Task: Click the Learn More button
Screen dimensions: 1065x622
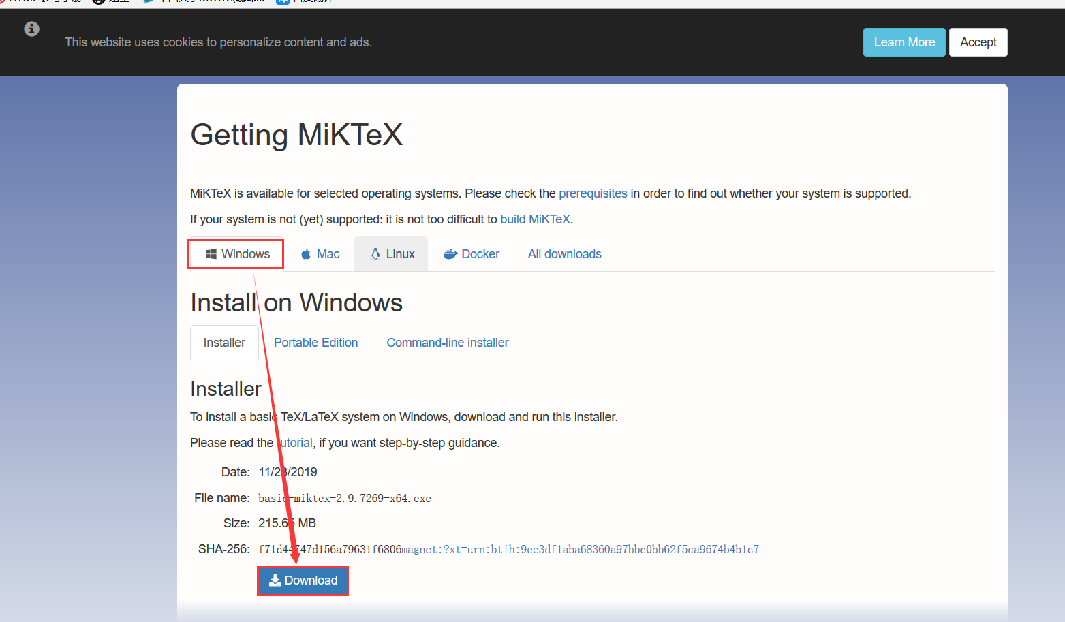Action: coord(904,42)
